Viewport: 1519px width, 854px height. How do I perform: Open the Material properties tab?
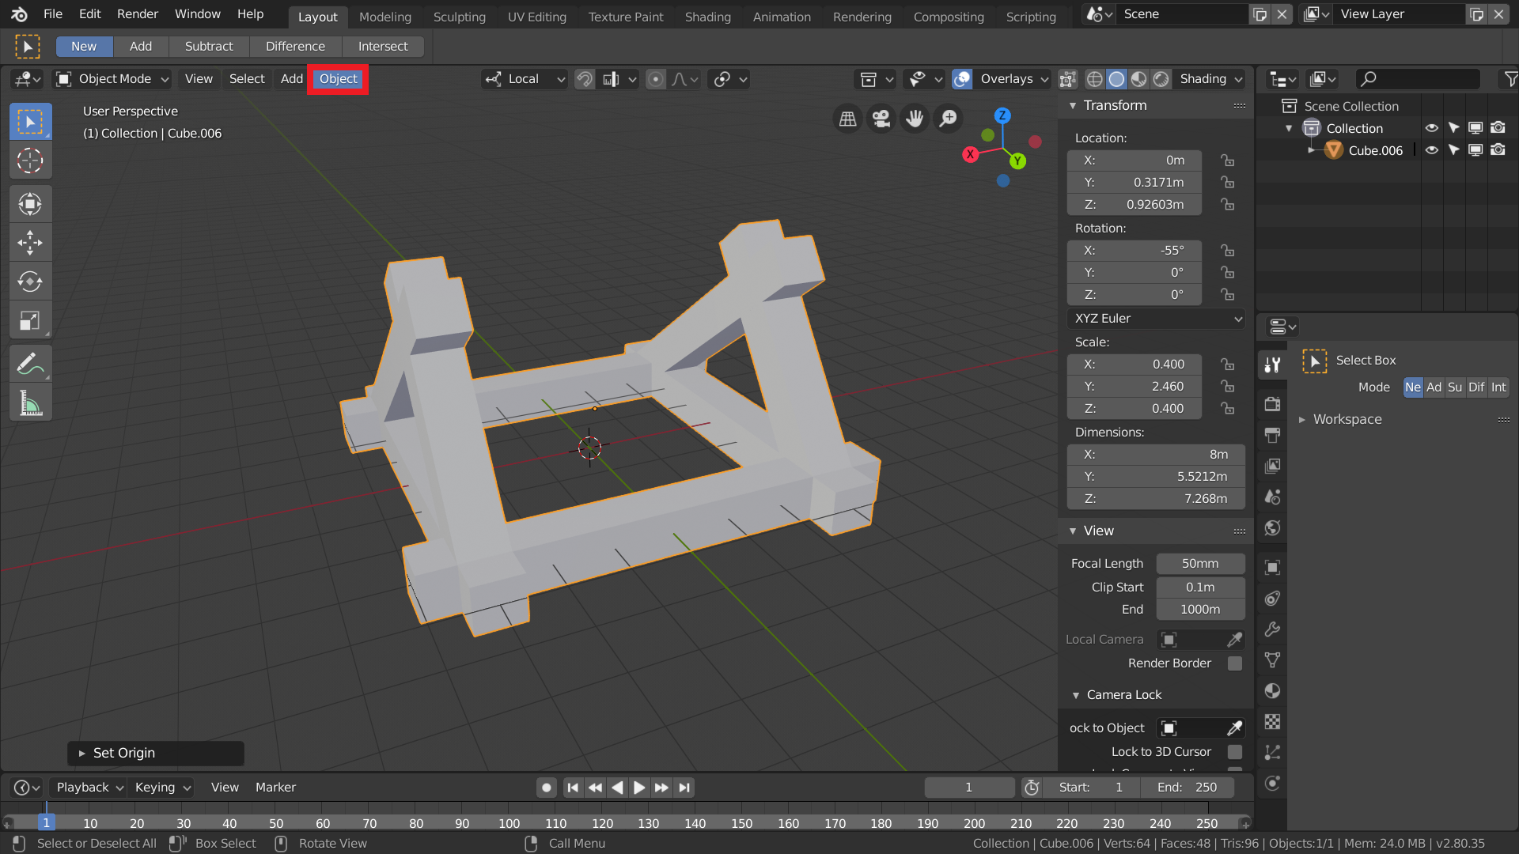[x=1272, y=691]
